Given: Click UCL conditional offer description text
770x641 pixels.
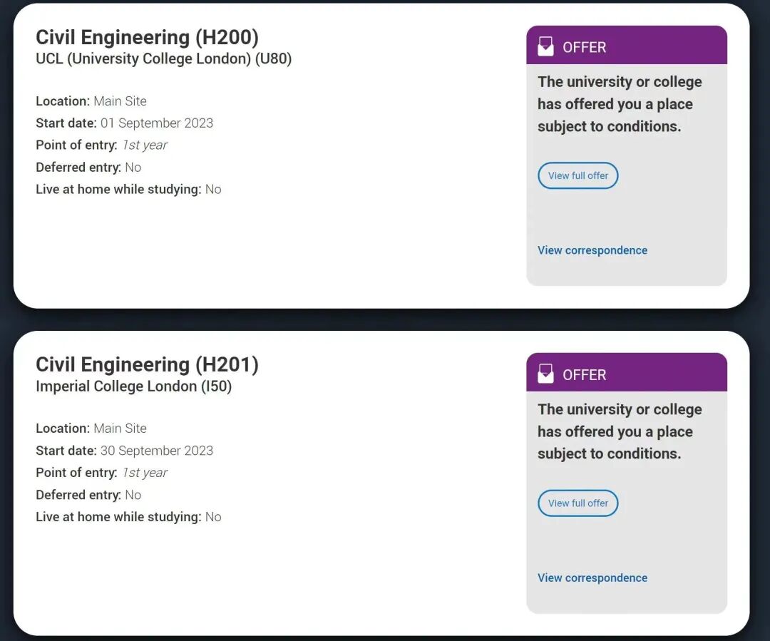Looking at the screenshot, I should click(619, 104).
